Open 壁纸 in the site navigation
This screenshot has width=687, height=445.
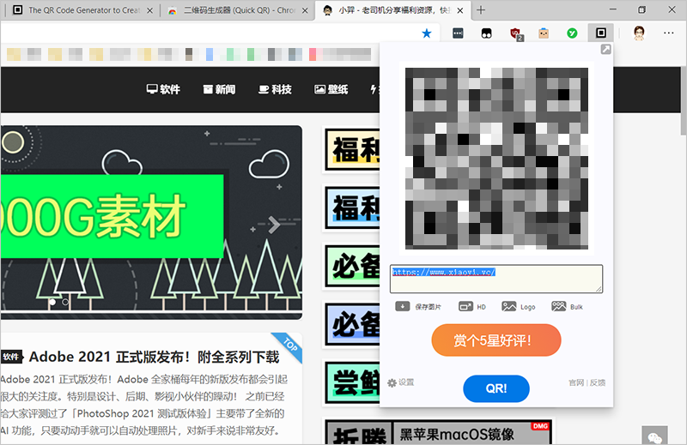(x=331, y=89)
